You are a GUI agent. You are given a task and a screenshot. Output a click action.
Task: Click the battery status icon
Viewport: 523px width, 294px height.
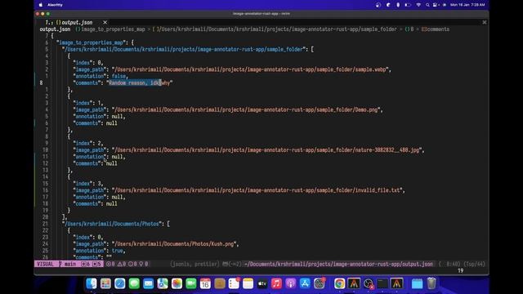click(x=408, y=5)
